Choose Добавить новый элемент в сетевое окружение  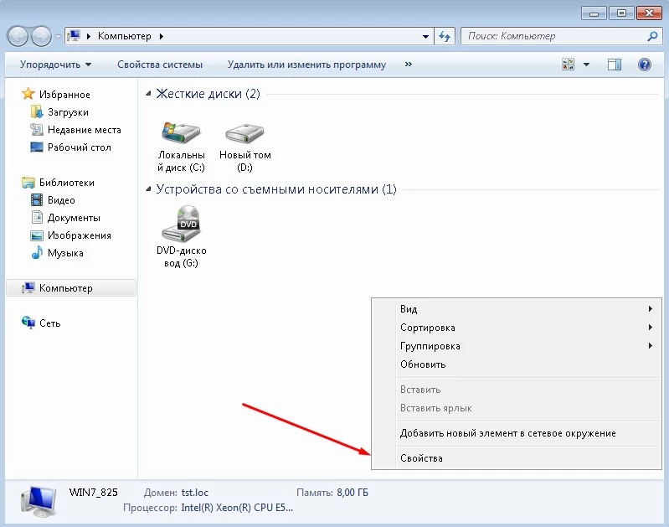517,433
